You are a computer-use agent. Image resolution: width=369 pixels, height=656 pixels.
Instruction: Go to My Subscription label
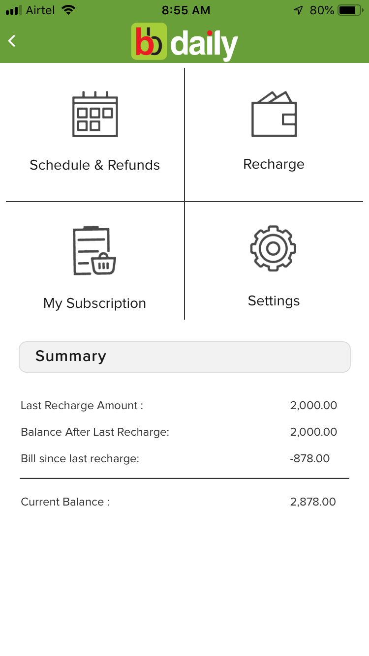[x=94, y=303]
